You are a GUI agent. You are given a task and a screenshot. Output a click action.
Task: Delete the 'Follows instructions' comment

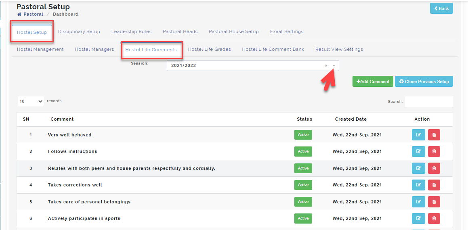tap(434, 152)
